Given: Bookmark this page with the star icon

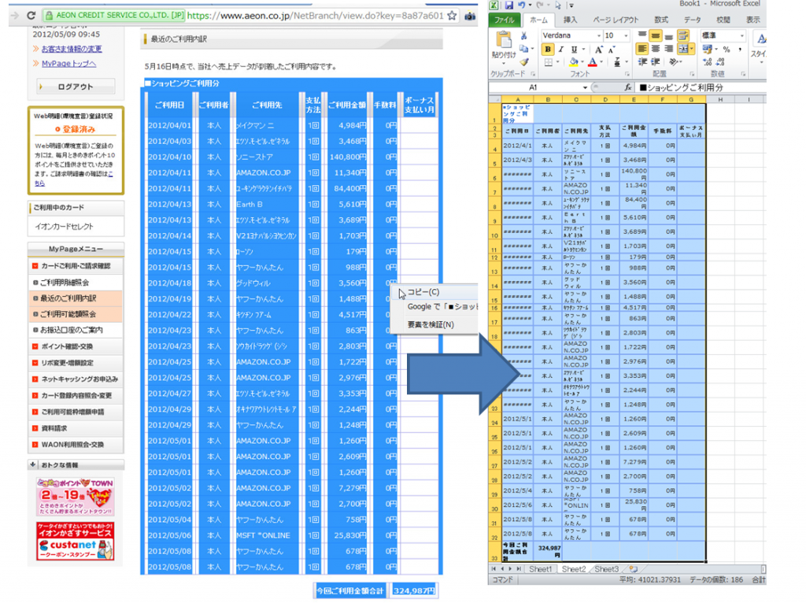Looking at the screenshot, I should click(452, 16).
